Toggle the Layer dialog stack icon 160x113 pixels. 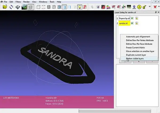click(x=31, y=7)
